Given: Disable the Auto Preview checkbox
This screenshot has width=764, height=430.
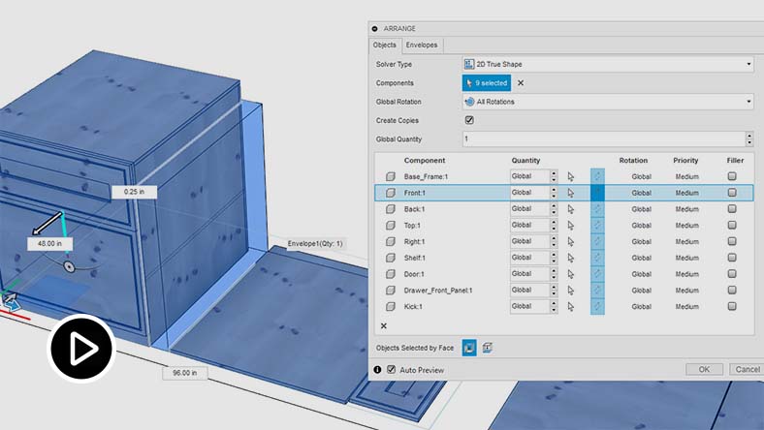Looking at the screenshot, I should (x=392, y=369).
